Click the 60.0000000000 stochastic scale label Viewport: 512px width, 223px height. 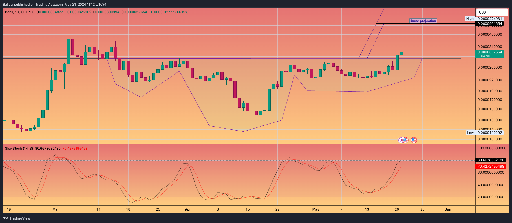point(491,173)
